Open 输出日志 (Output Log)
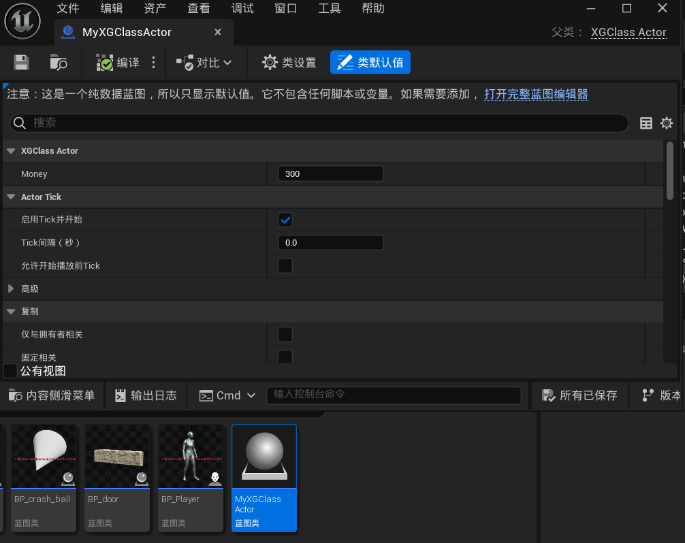Screen dimensions: 685x543 (x=146, y=395)
